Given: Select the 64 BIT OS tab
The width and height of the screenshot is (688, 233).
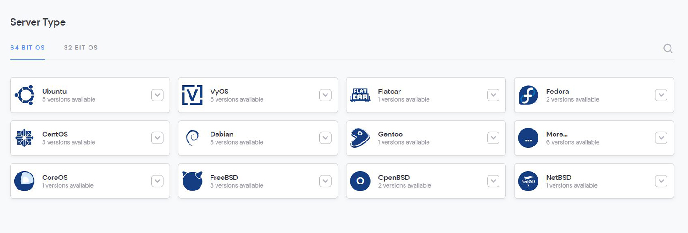Looking at the screenshot, I should (x=28, y=48).
